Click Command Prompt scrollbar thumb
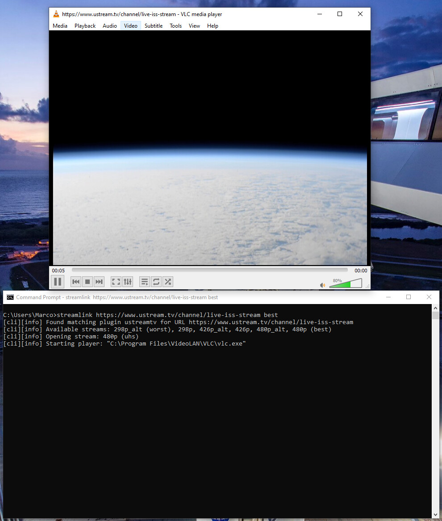The width and height of the screenshot is (442, 521). 435,316
